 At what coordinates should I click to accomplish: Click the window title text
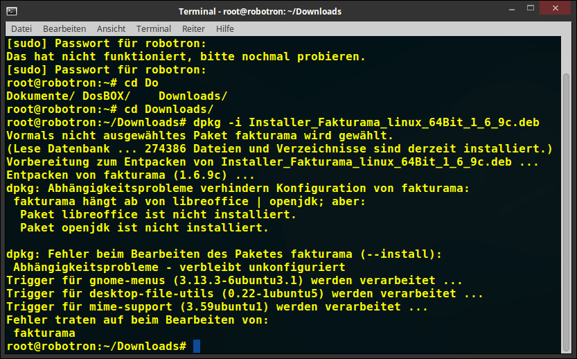pos(260,11)
